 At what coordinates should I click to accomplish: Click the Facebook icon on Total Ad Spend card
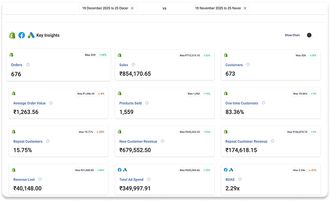click(119, 170)
